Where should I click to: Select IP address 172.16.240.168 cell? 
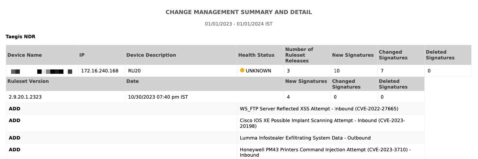(100, 71)
